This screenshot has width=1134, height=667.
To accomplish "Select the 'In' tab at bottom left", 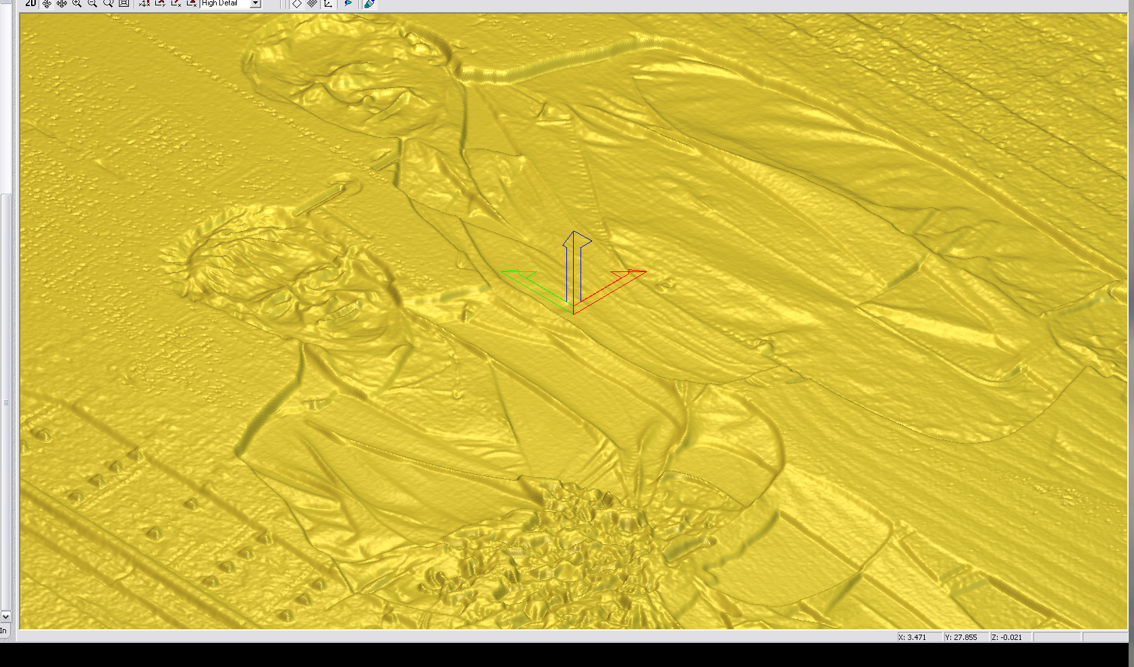I will coord(4,631).
